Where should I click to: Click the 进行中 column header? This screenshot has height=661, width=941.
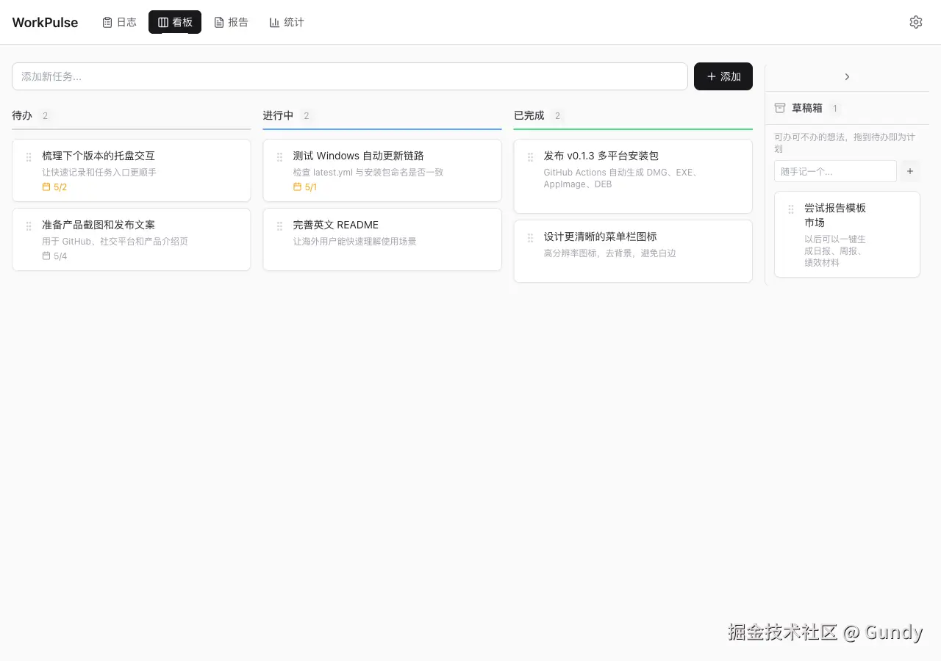(278, 115)
